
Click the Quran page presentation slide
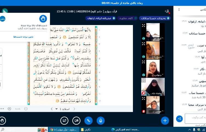(63, 65)
